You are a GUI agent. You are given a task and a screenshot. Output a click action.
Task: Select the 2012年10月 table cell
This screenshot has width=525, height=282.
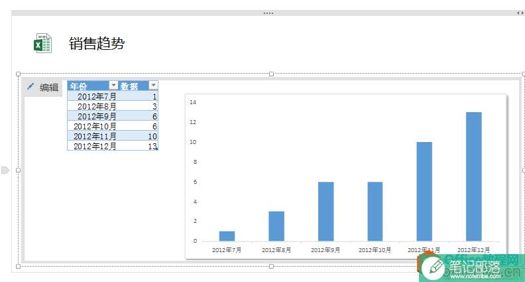[x=93, y=127]
